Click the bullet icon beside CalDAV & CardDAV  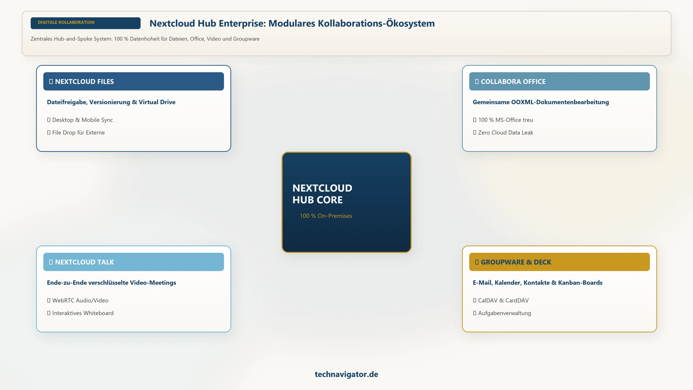[475, 300]
